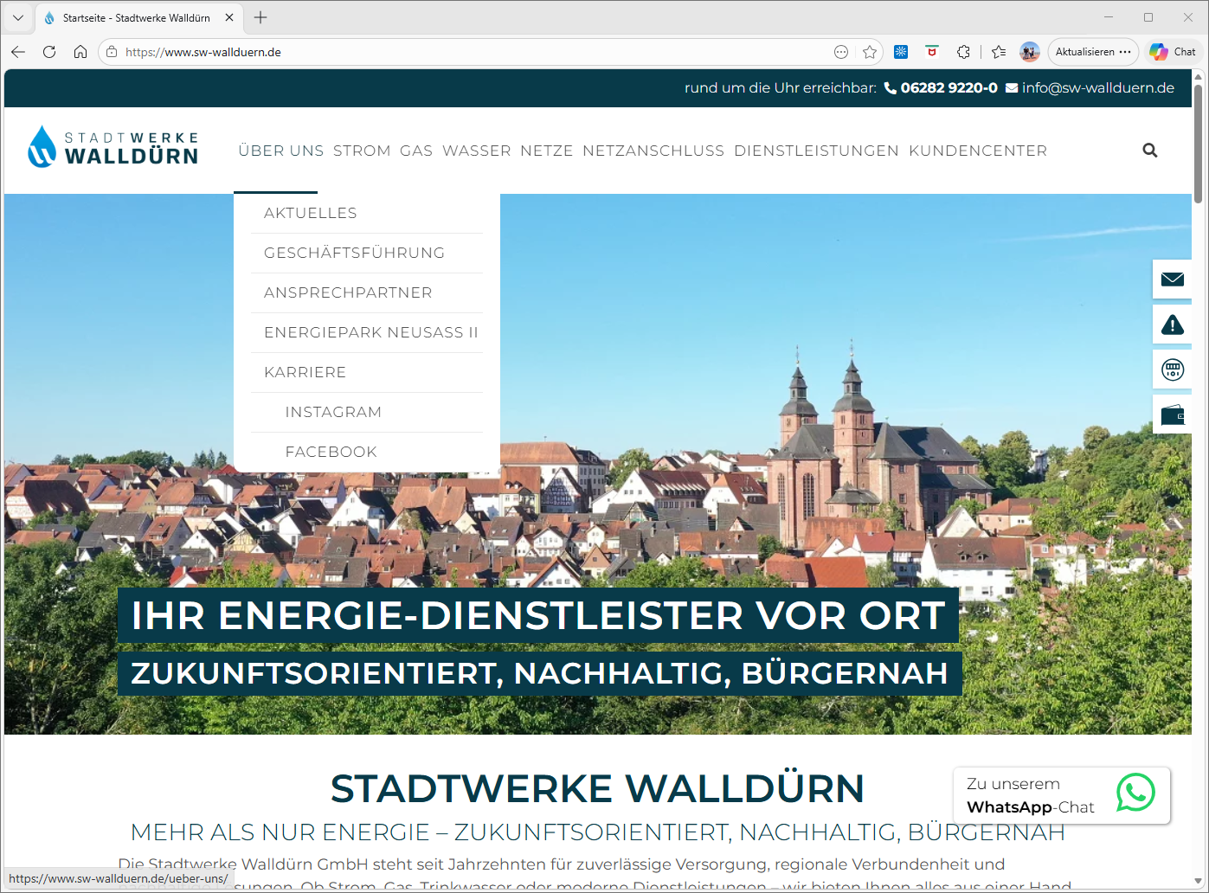This screenshot has height=893, width=1209.
Task: Select ENERGIEPARK NEUSASS II menu entry
Action: click(370, 332)
